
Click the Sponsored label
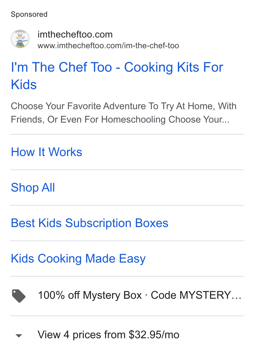29,14
